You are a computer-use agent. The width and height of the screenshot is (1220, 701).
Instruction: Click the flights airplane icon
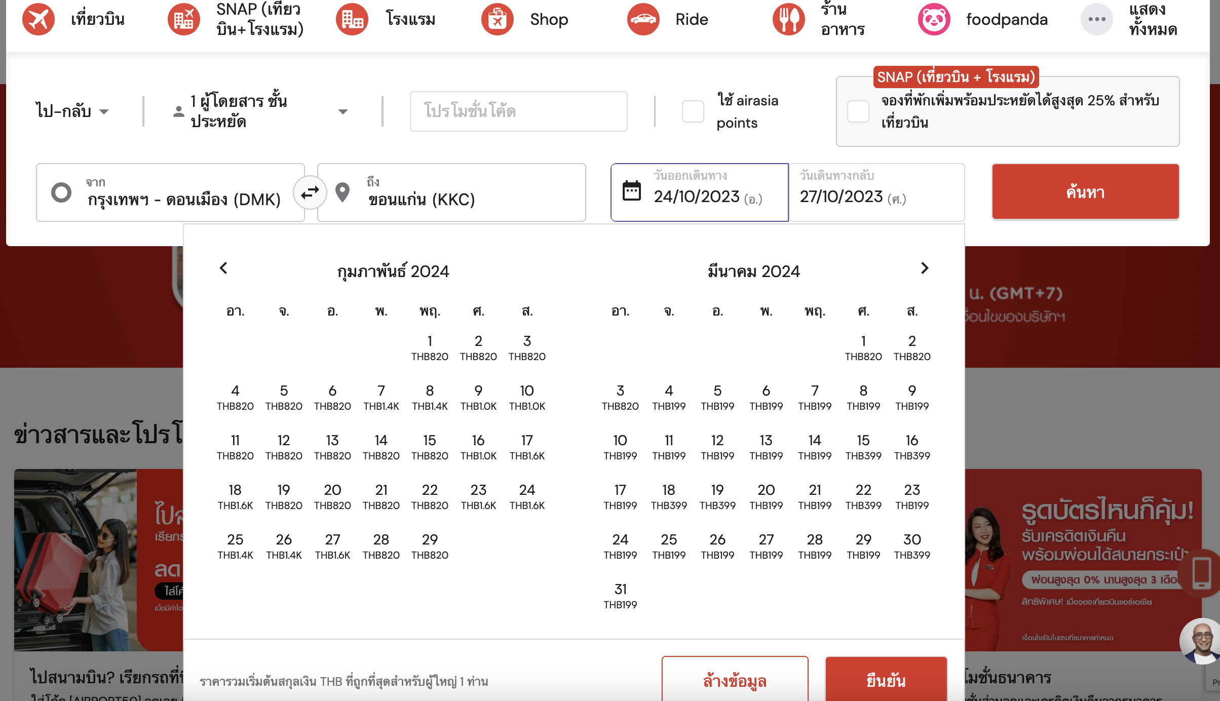coord(39,19)
